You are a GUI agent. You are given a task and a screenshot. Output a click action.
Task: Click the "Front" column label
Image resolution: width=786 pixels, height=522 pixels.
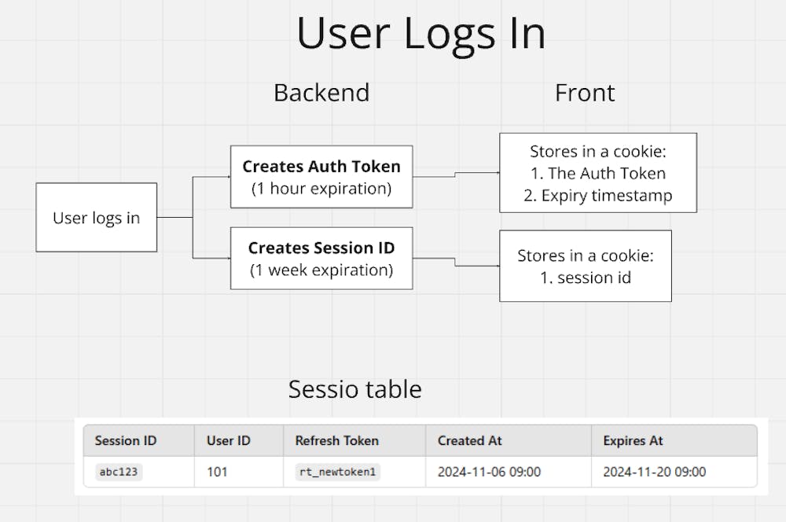[x=585, y=92]
